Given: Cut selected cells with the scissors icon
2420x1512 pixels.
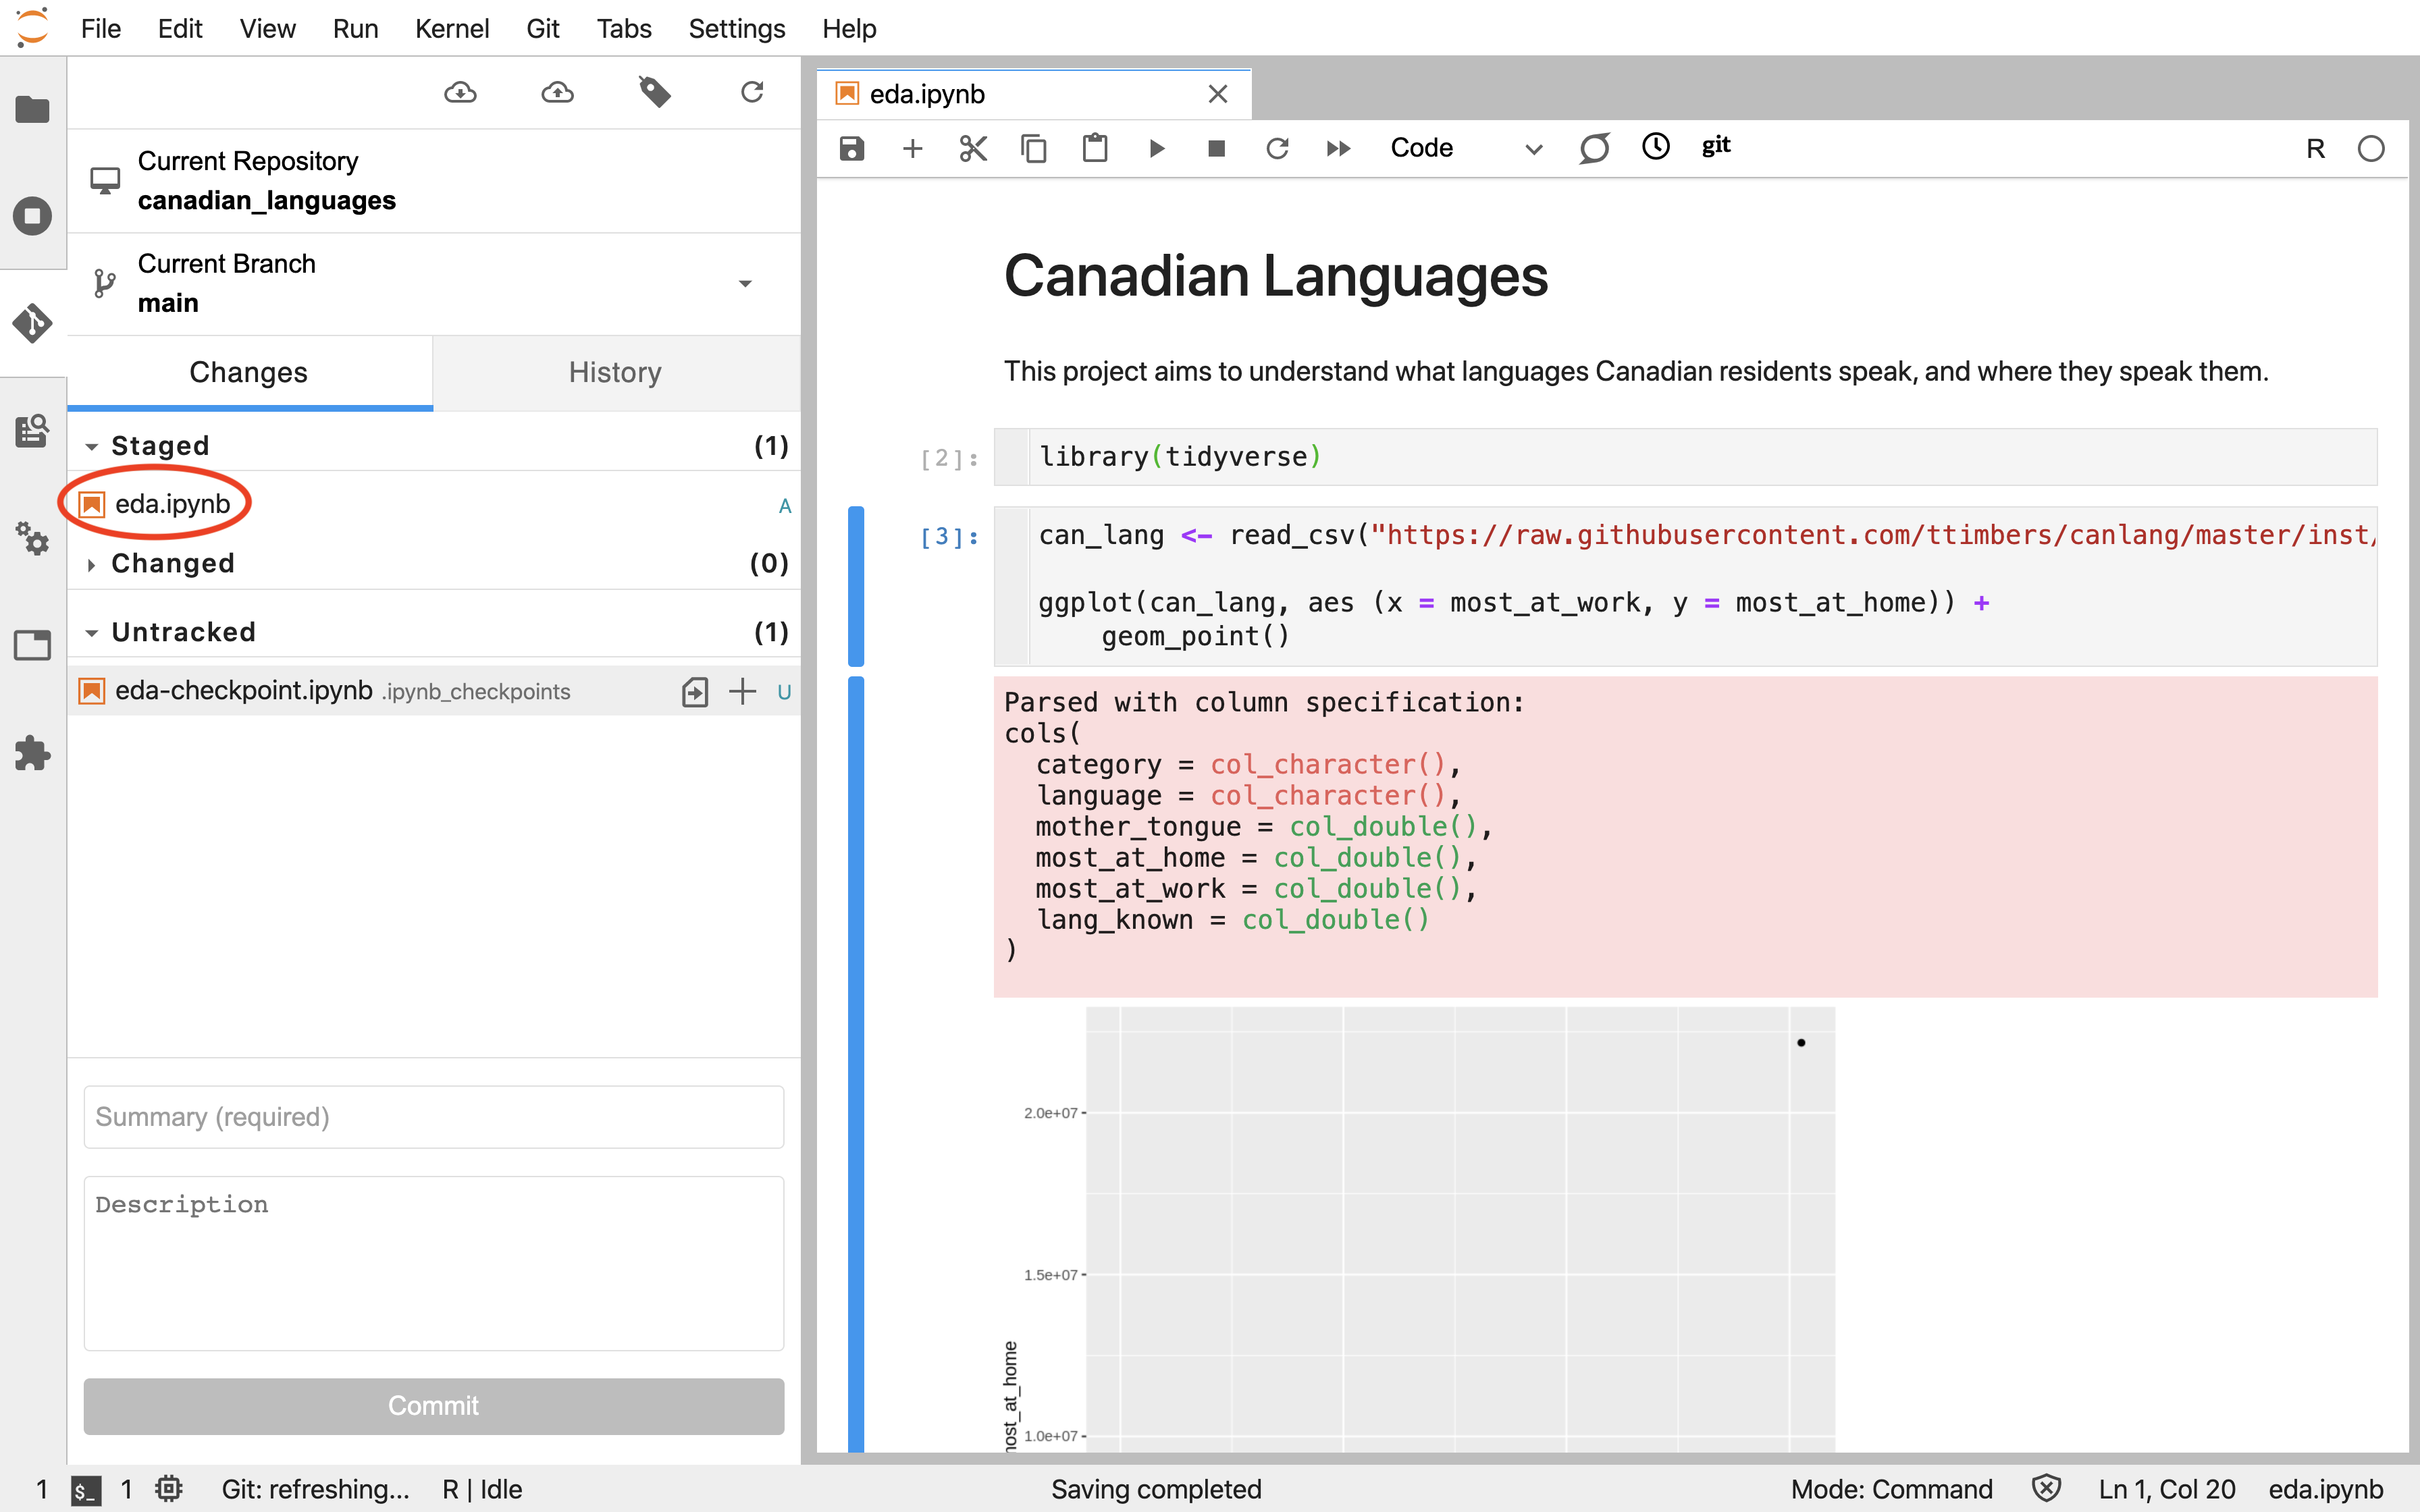Looking at the screenshot, I should [973, 149].
